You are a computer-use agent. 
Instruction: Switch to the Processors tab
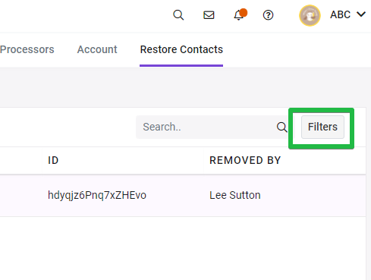click(27, 49)
